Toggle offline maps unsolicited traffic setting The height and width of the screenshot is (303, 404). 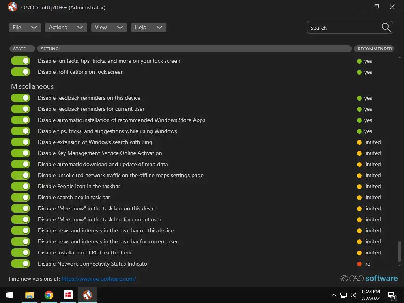(21, 175)
